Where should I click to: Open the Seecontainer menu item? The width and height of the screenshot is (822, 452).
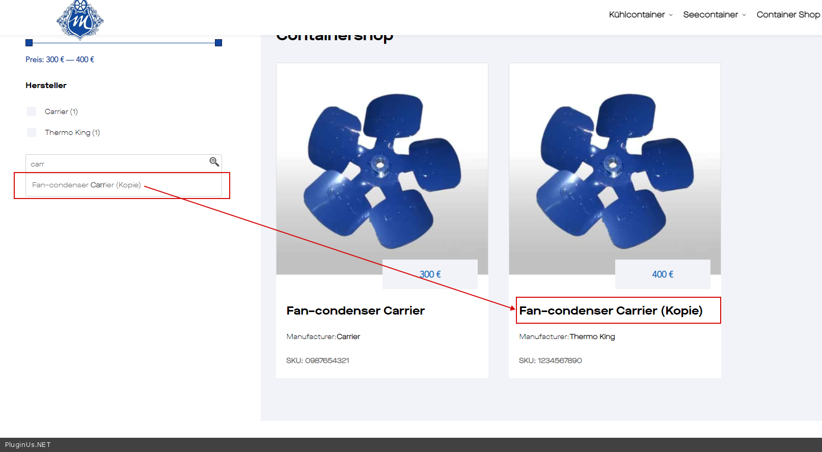click(710, 15)
